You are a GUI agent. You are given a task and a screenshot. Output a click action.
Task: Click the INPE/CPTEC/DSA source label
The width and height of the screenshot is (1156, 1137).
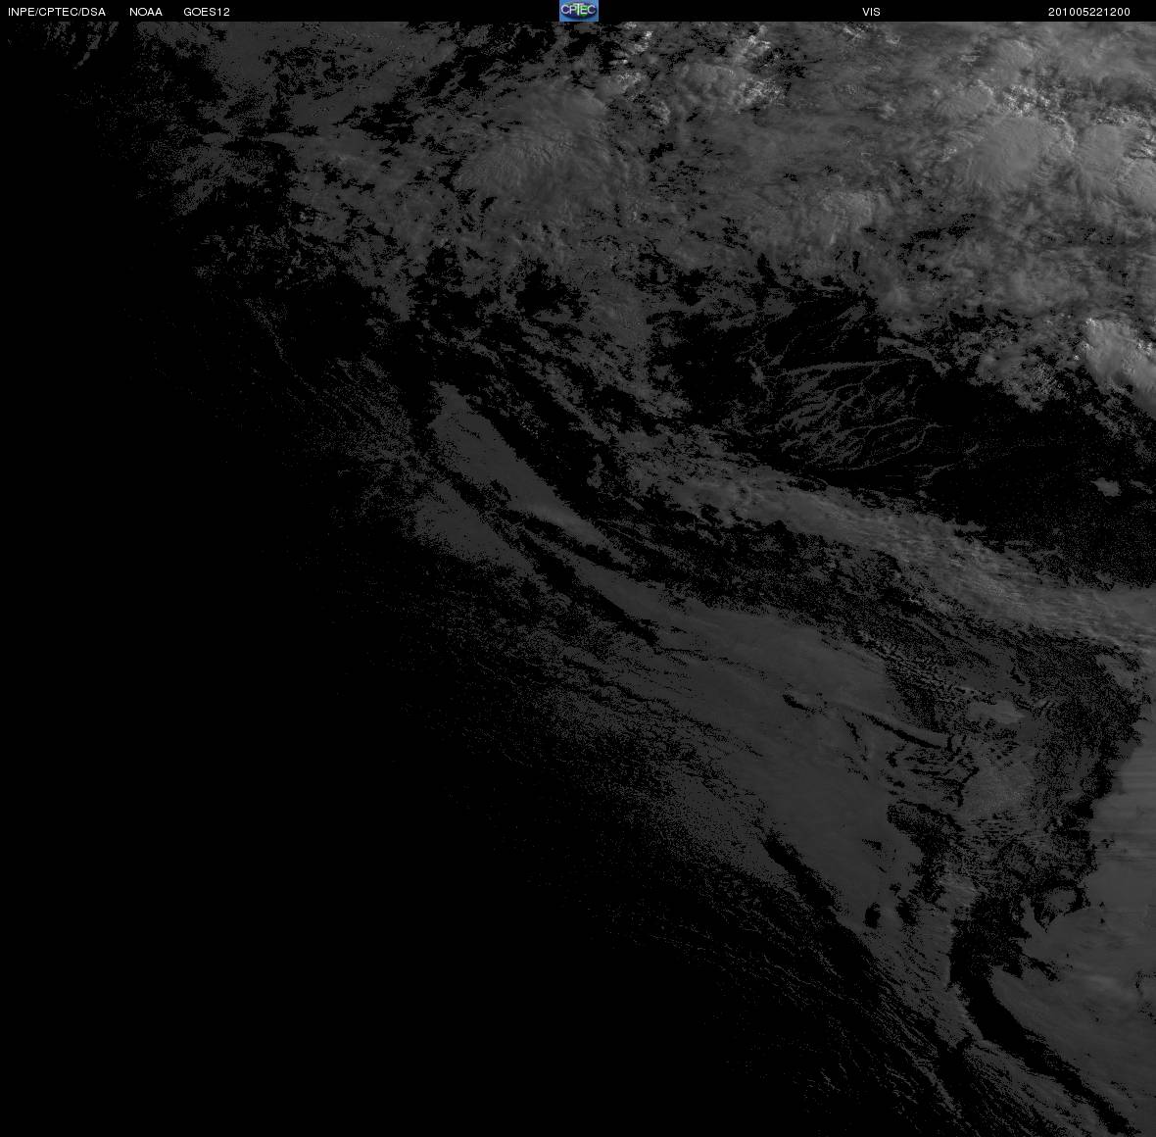57,12
